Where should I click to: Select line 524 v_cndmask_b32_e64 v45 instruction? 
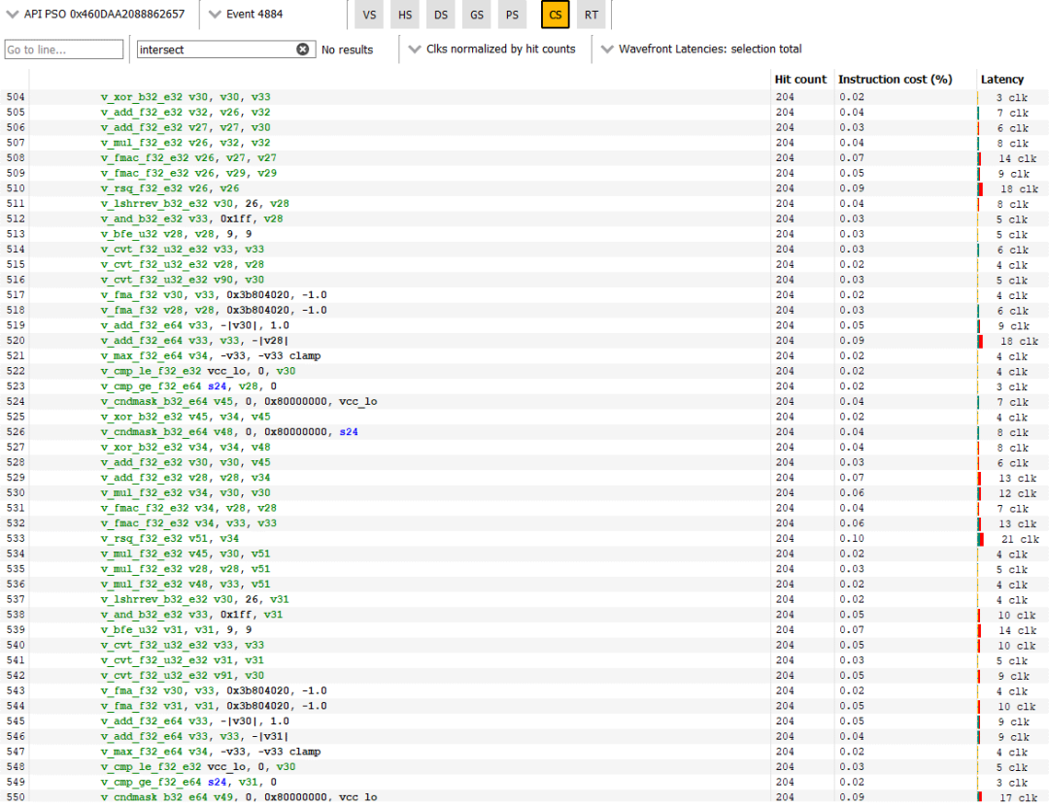239,401
